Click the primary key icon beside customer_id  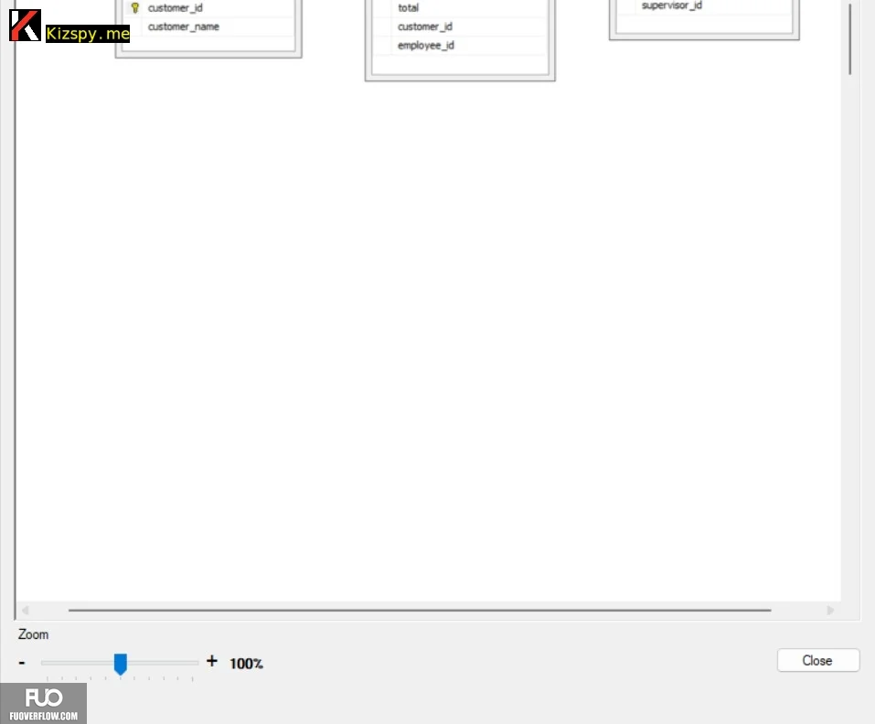(x=135, y=8)
